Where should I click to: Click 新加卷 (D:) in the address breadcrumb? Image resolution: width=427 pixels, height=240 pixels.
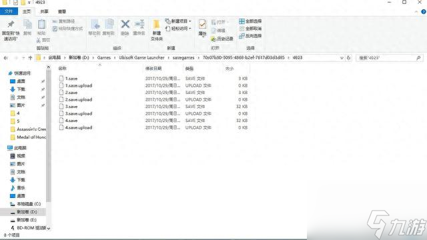click(79, 58)
